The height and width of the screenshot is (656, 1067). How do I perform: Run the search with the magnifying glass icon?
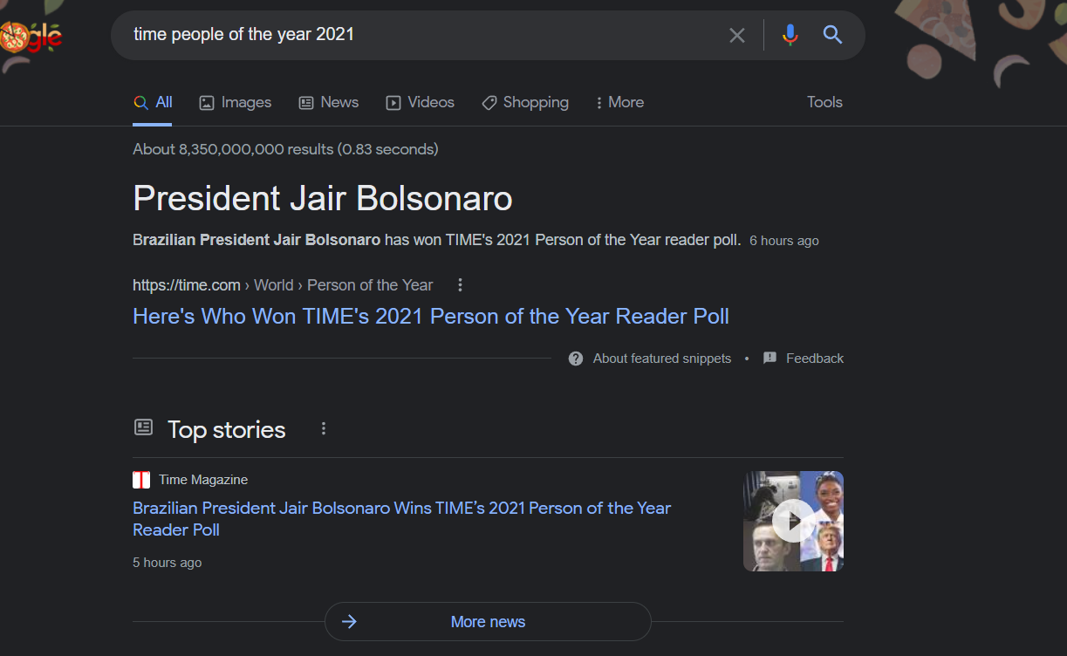pyautogui.click(x=833, y=35)
